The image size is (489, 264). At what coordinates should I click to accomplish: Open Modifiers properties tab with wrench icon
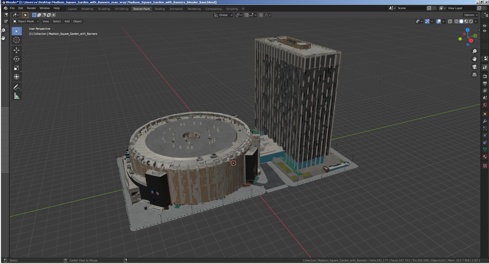click(x=485, y=121)
